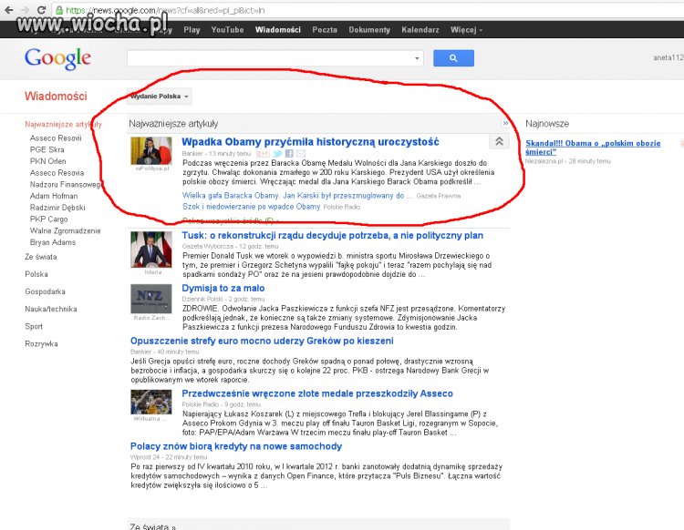The height and width of the screenshot is (530, 684).
Task: Open Przedwcześnie wręczone złote medale headline
Action: [317, 393]
